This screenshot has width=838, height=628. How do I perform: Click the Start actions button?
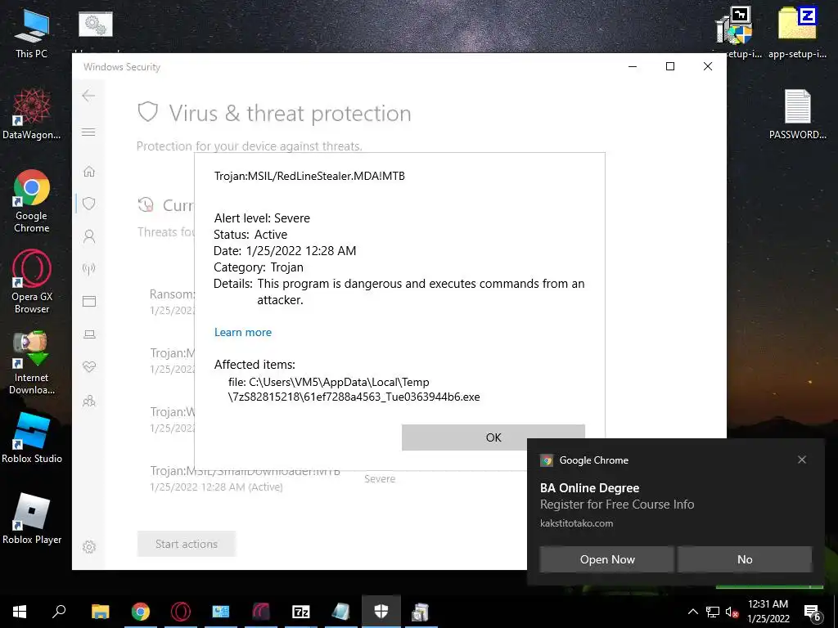pyautogui.click(x=186, y=544)
